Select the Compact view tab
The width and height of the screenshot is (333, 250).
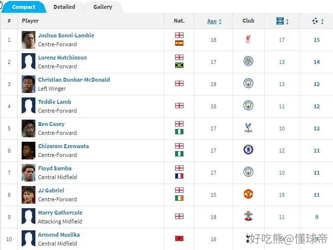[x=24, y=7]
